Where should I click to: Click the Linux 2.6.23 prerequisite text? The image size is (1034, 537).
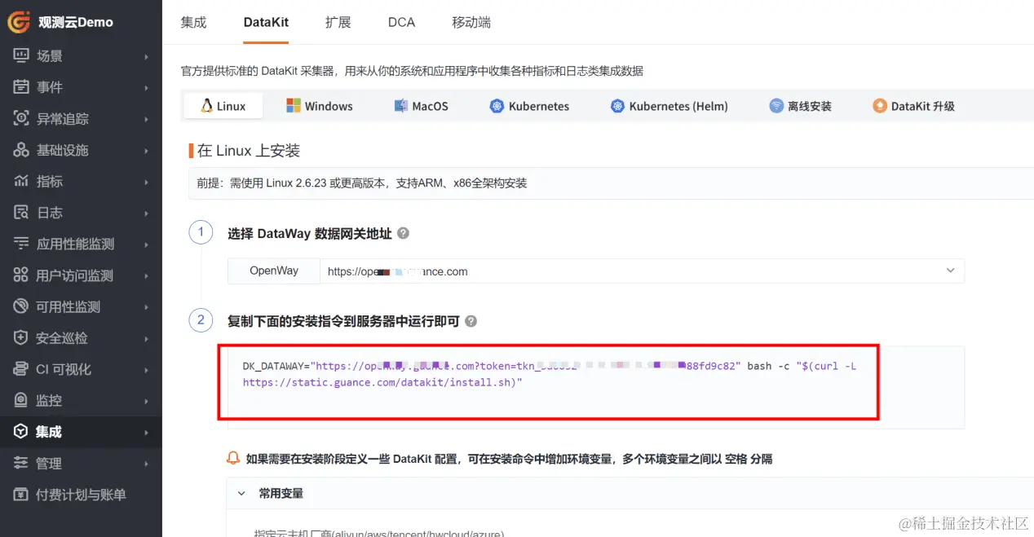[362, 183]
